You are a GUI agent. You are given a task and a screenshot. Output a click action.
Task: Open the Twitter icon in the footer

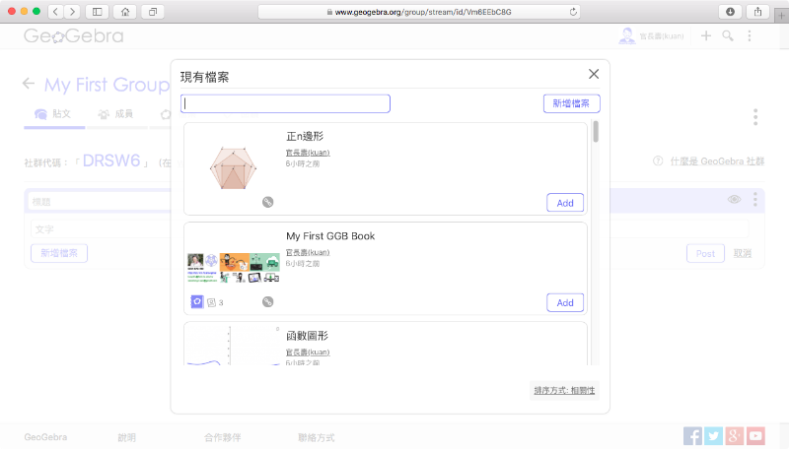click(x=713, y=436)
